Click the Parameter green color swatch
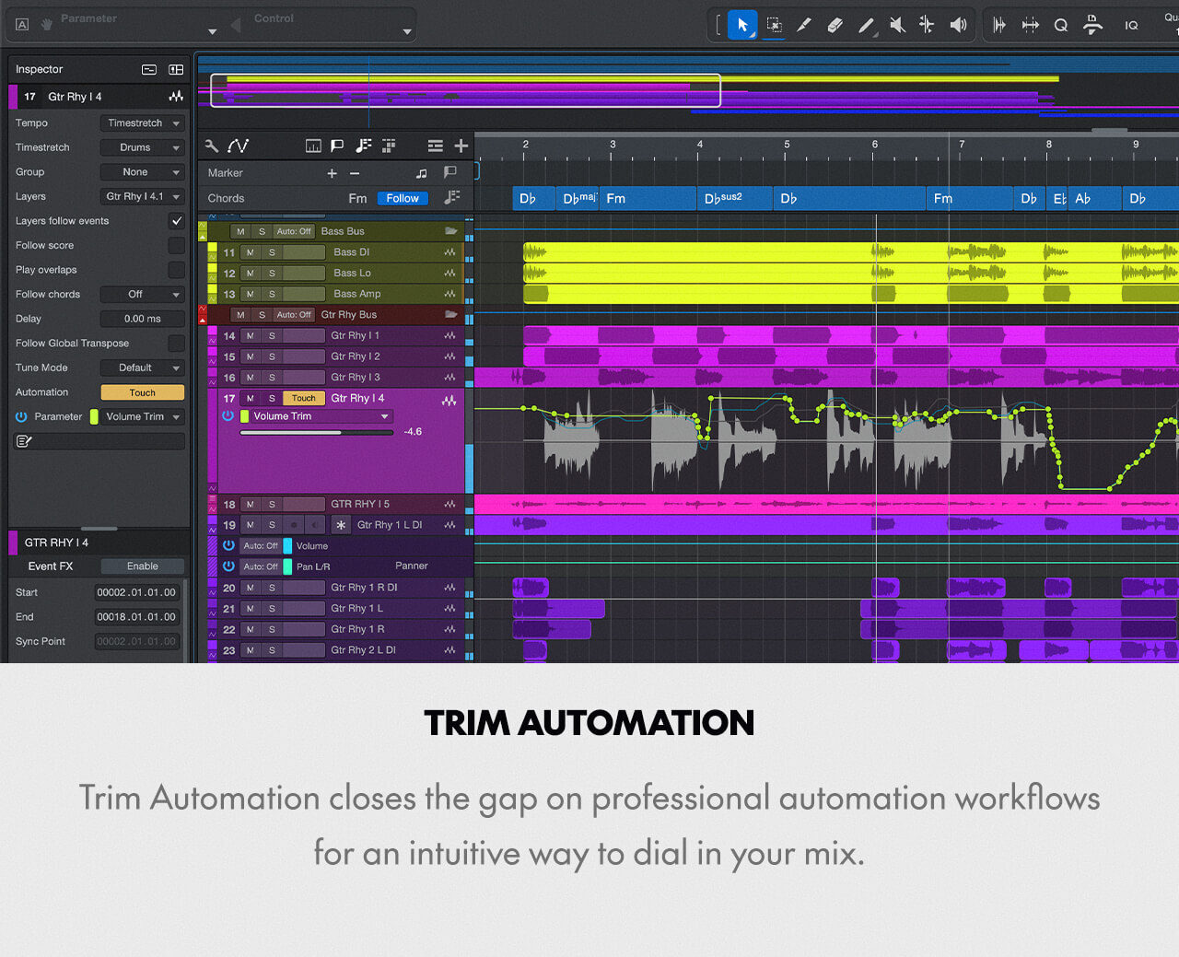 pos(94,417)
